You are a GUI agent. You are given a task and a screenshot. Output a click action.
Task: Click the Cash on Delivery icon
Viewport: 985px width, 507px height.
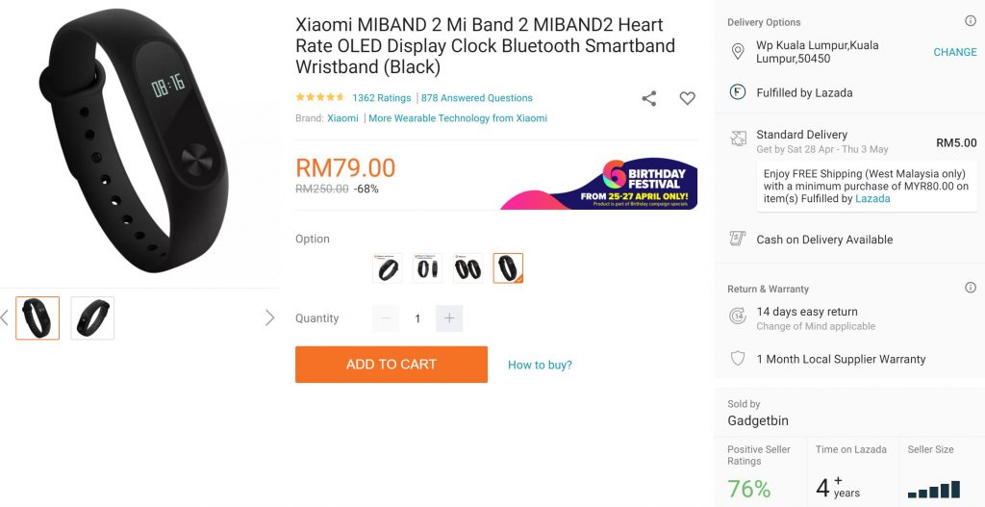pyautogui.click(x=738, y=239)
